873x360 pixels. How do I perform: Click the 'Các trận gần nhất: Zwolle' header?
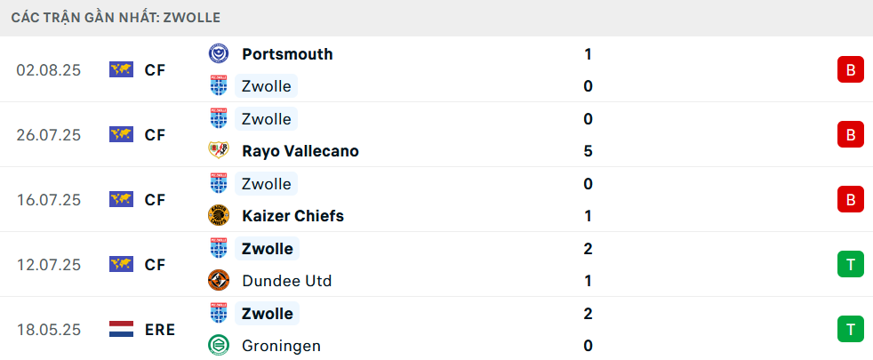click(x=116, y=17)
